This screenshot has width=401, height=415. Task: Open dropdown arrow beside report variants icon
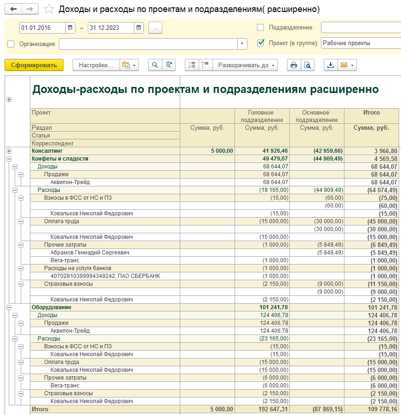[134, 65]
